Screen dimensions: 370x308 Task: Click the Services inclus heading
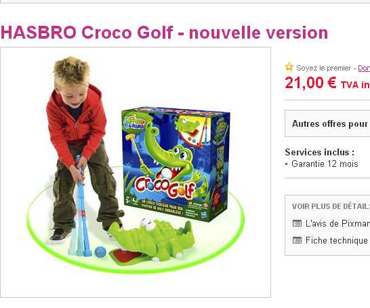click(x=319, y=152)
